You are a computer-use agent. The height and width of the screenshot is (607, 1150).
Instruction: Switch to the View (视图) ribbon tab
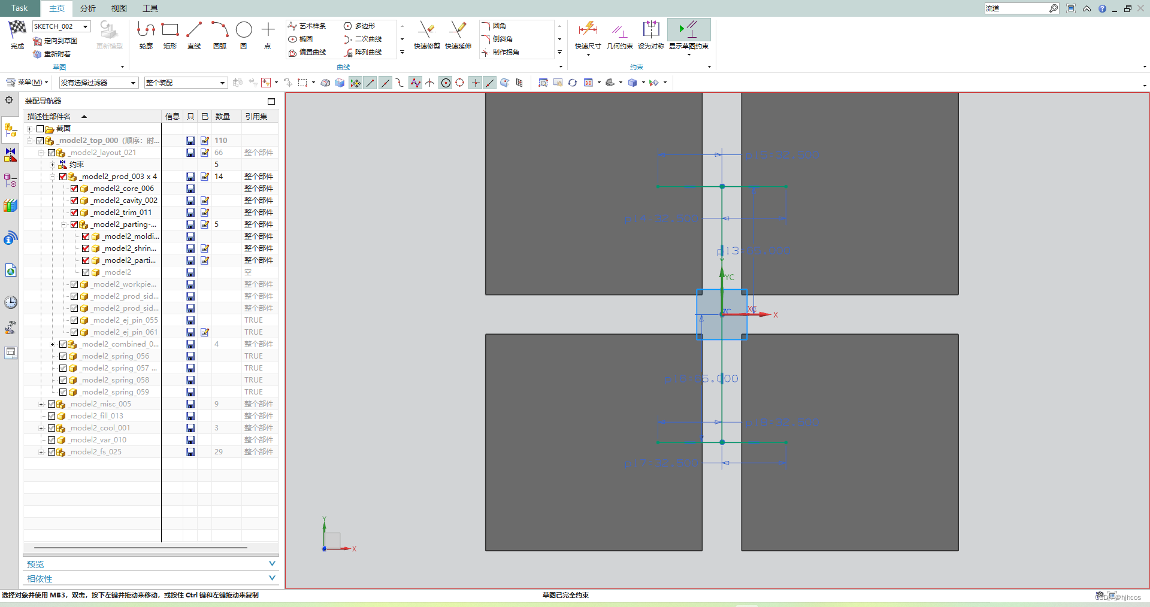(119, 8)
